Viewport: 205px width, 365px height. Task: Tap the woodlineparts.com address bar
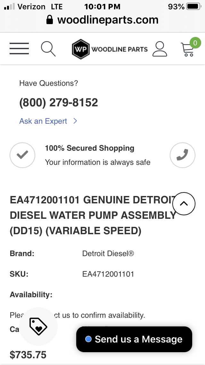point(102,20)
